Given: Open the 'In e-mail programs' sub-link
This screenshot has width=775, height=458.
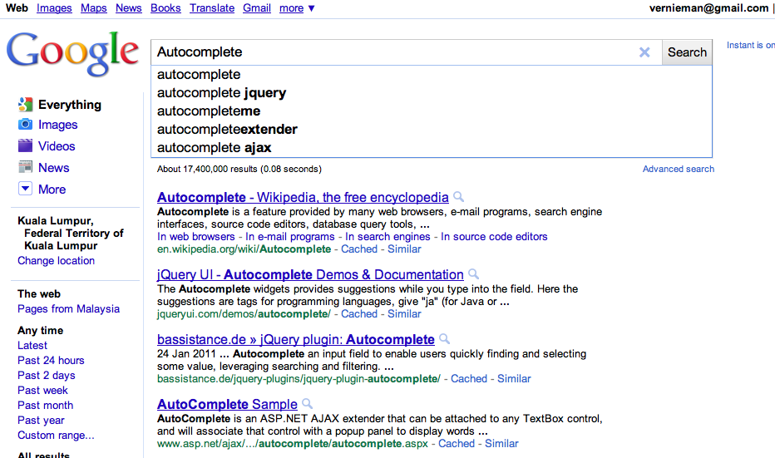Looking at the screenshot, I should [x=290, y=237].
